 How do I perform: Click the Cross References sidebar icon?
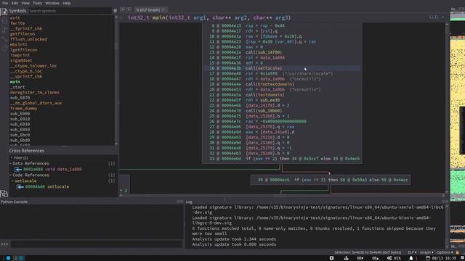pos(4,194)
